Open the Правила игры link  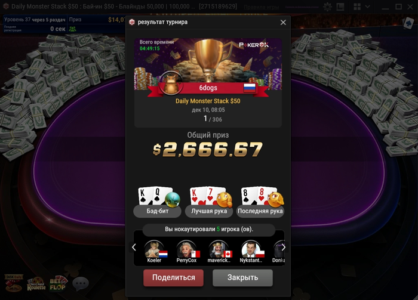[262, 7]
